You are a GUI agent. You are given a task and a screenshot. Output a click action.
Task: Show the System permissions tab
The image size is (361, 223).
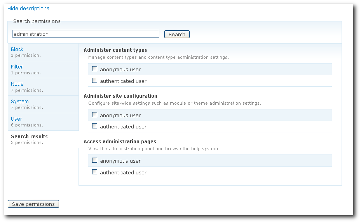[20, 102]
